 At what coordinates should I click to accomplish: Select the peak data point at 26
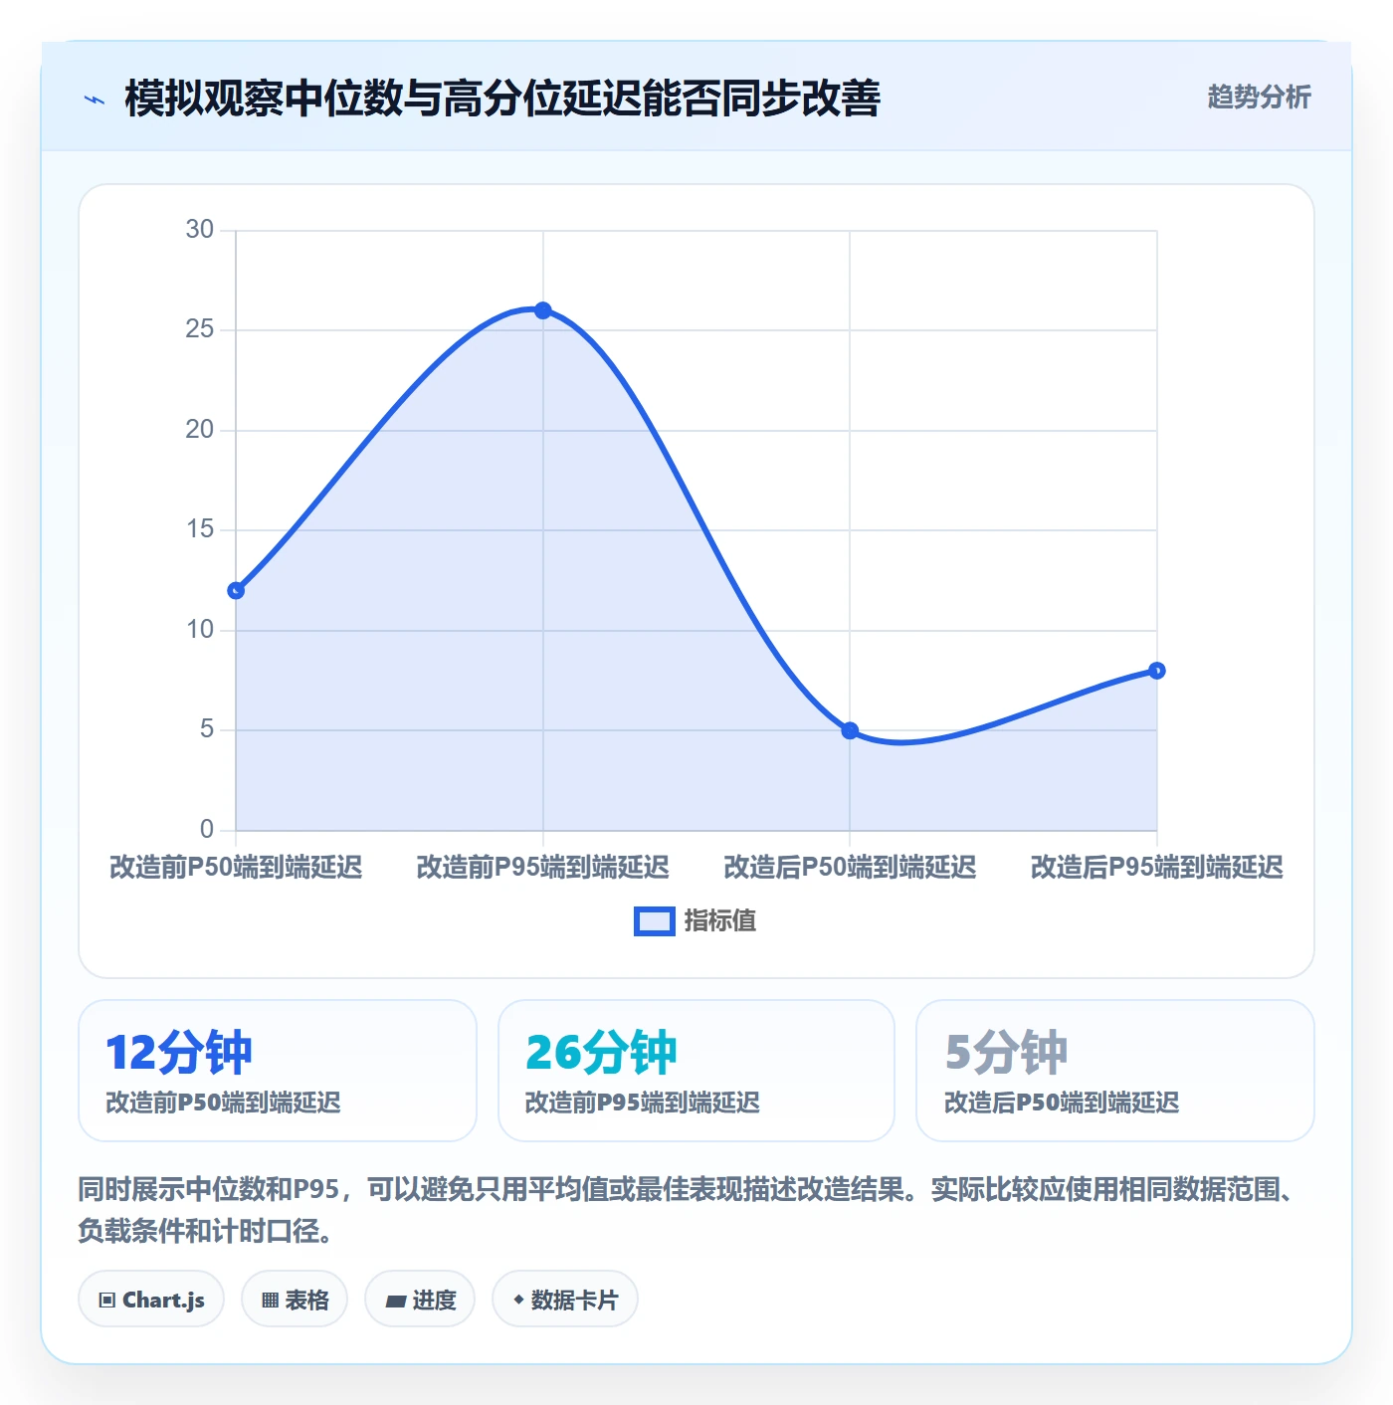[543, 310]
